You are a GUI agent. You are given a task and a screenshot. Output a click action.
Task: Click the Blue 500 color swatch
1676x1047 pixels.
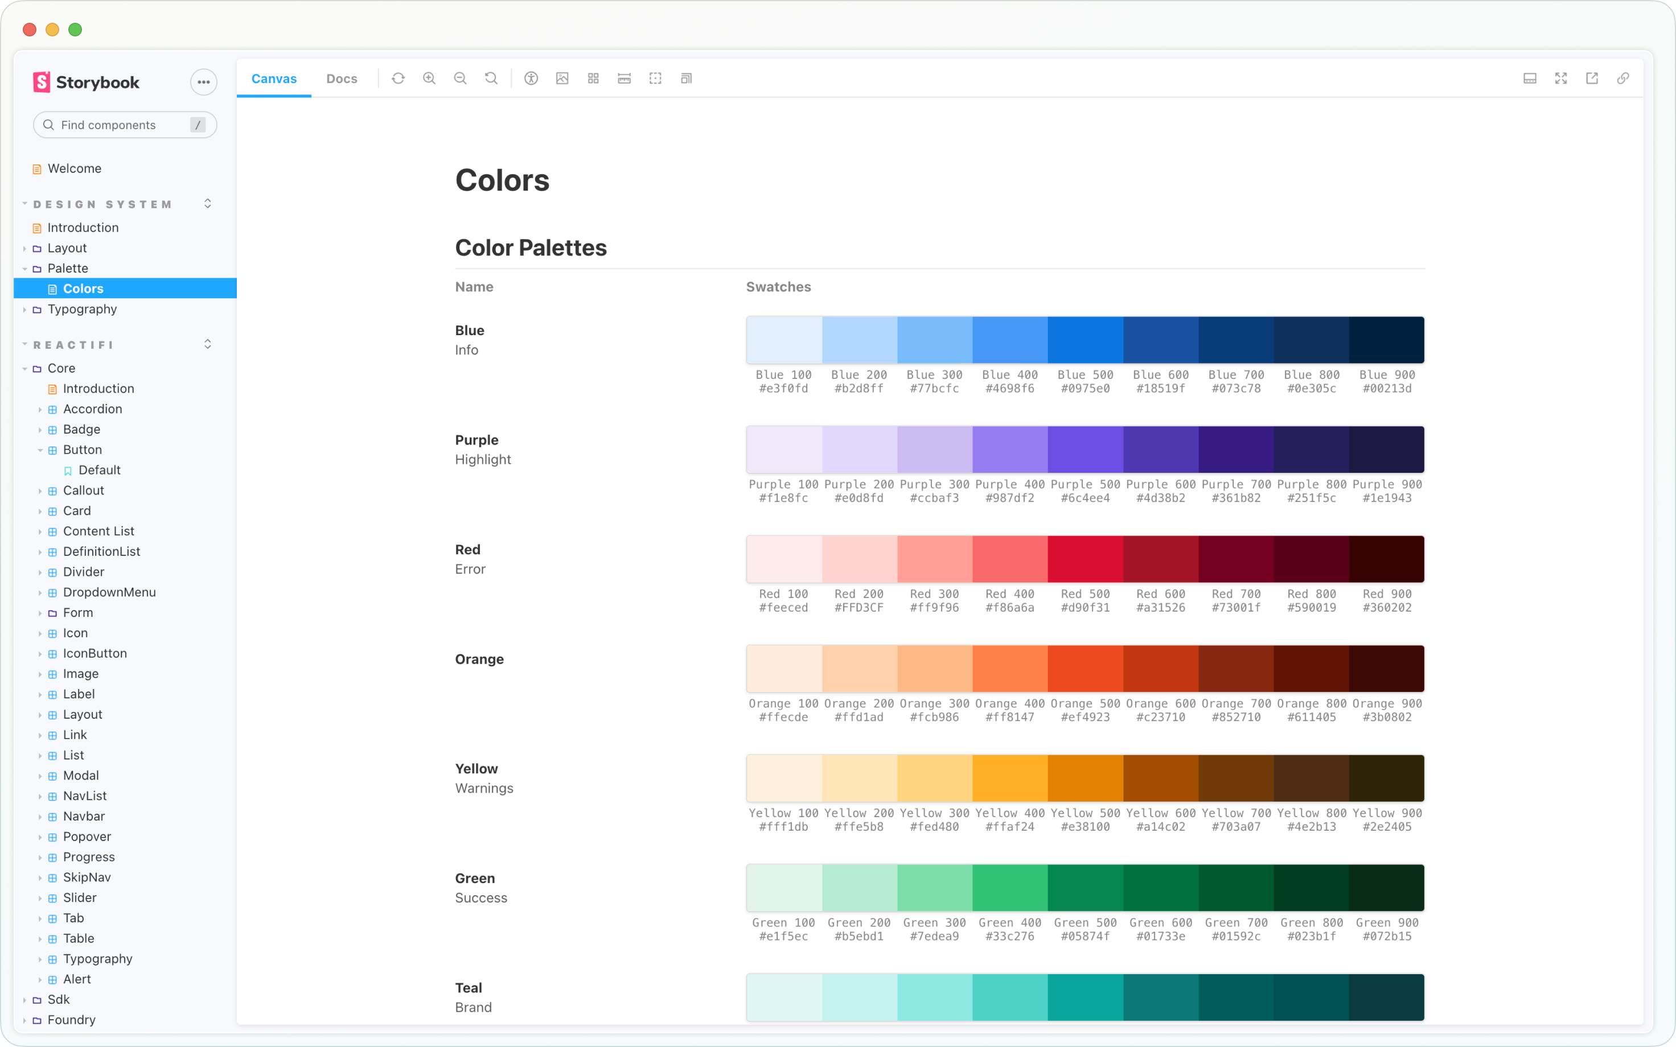[1085, 340]
